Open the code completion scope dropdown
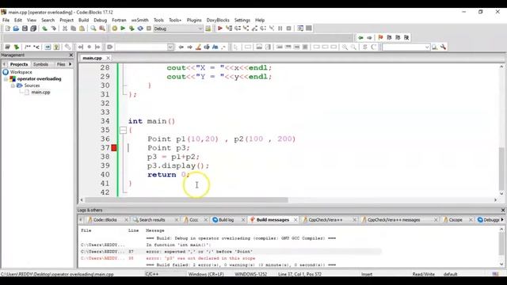507x285 pixels. tap(144, 47)
